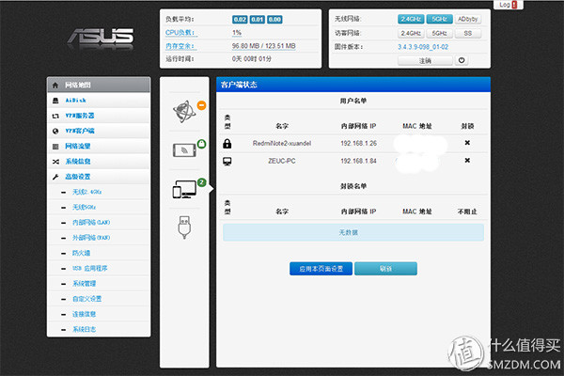The image size is (564, 376).
Task: Click the monitor icon beside ZEUC-PC
Action: click(227, 161)
